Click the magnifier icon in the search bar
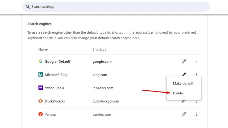 click(28, 7)
